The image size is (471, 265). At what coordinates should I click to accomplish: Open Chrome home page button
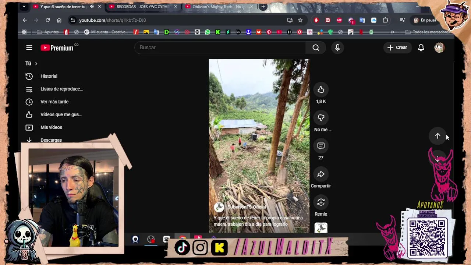click(x=59, y=20)
